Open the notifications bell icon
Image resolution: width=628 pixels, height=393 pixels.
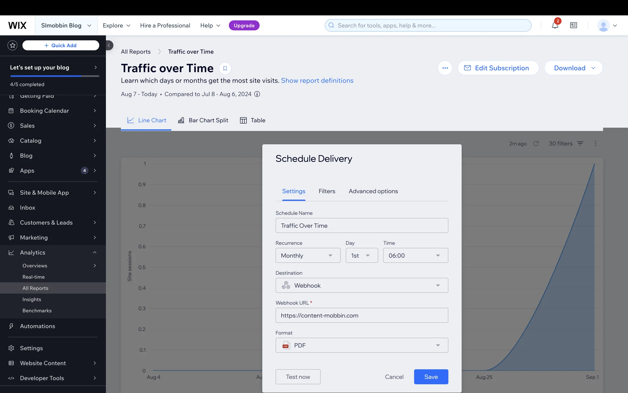tap(555, 25)
